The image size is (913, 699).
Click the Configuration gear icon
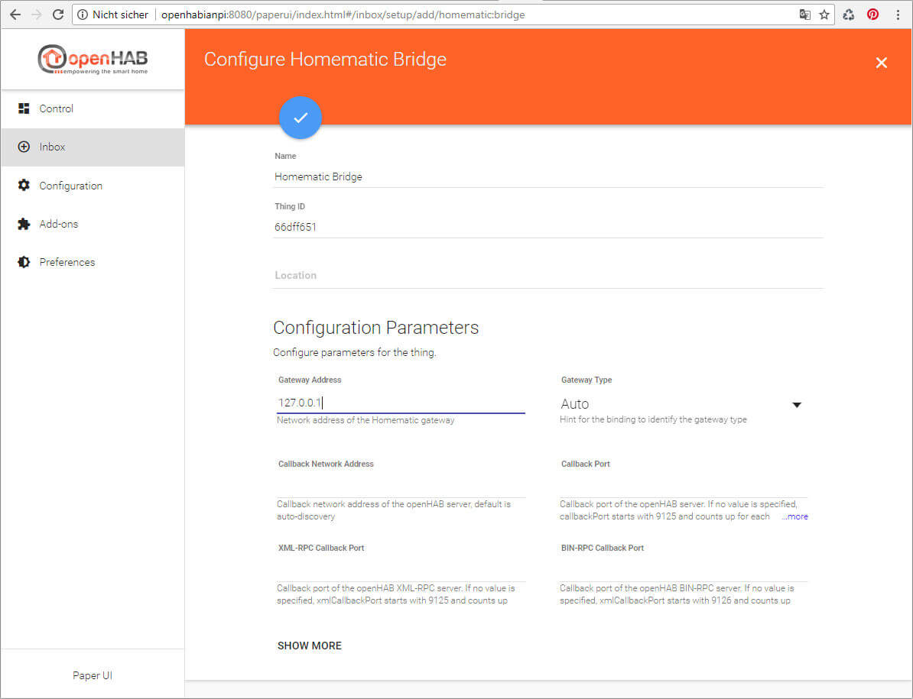coord(24,185)
